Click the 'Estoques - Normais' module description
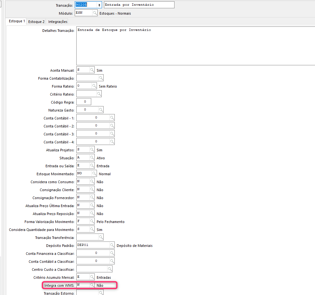Viewport: 315px width, 295px height. click(115, 13)
